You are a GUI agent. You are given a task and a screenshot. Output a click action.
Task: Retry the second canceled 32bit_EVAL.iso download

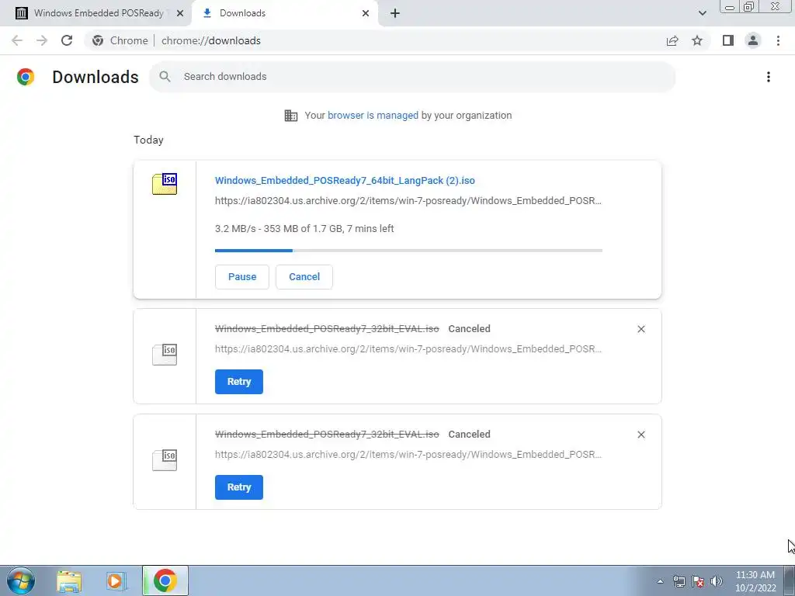coord(239,487)
